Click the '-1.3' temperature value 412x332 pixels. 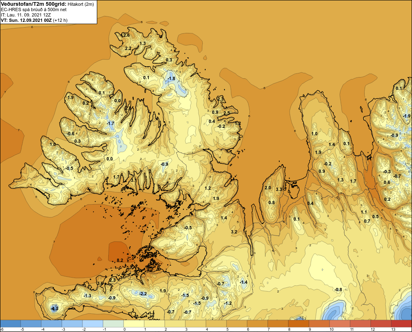[87, 296]
